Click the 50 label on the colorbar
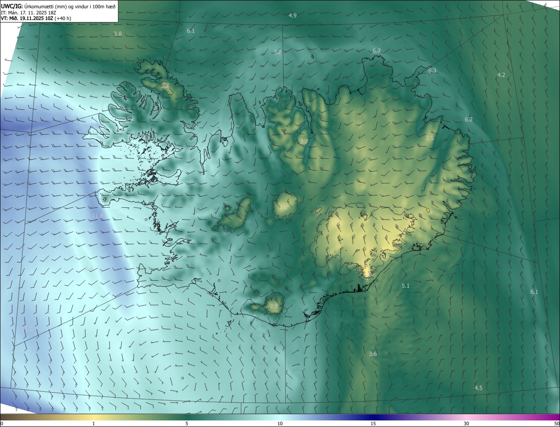 (x=556, y=424)
